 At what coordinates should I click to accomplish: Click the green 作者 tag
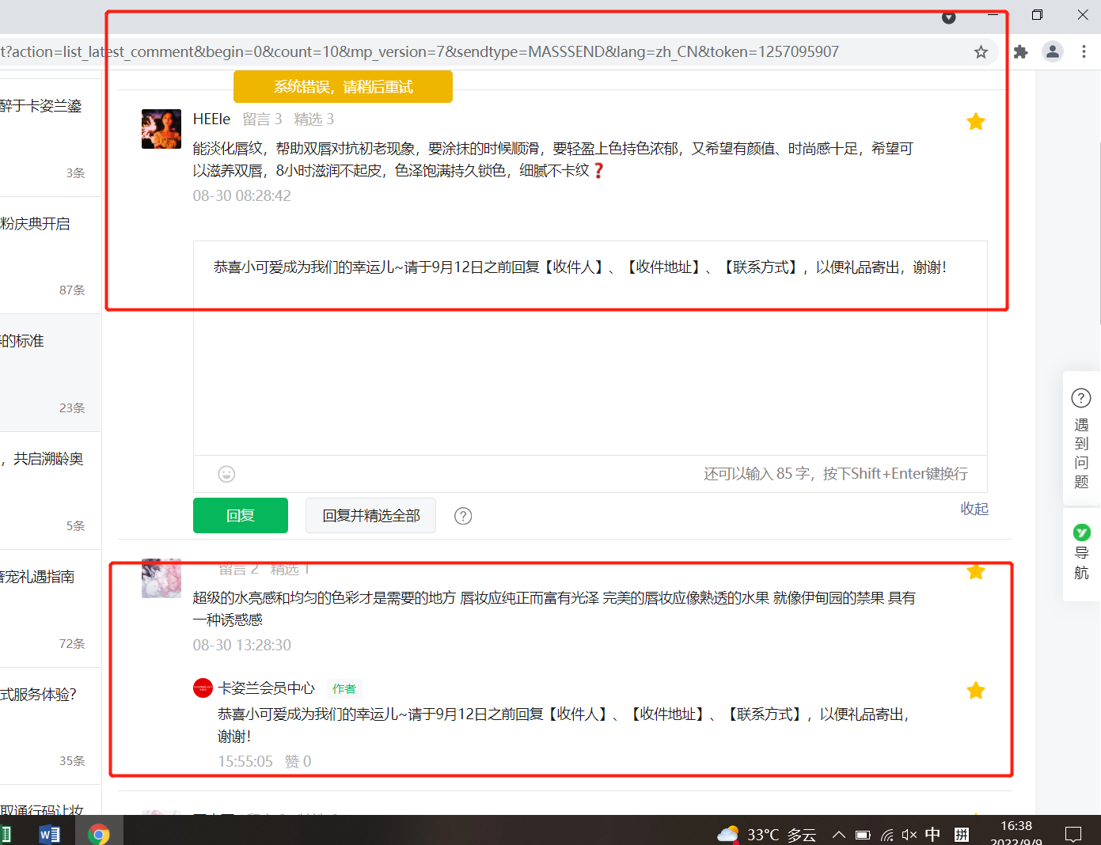(344, 689)
